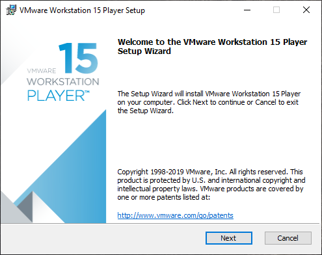This screenshot has height=255, width=322.
Task: Click the large blue 15 logo
Action: click(78, 58)
